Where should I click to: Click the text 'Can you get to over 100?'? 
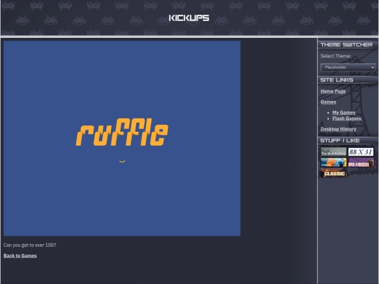click(29, 245)
